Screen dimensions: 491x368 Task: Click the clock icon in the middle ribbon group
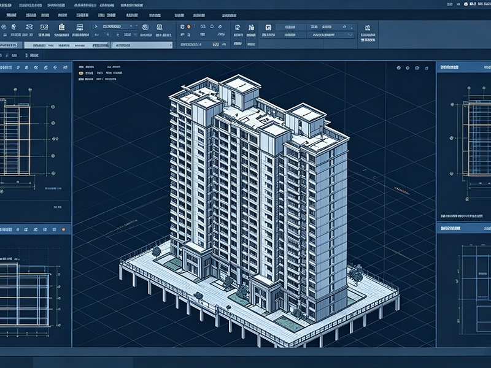click(x=212, y=26)
